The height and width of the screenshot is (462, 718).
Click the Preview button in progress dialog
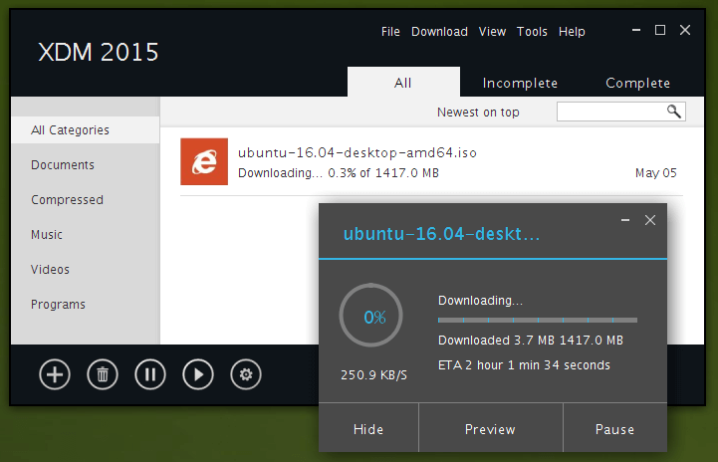click(x=490, y=428)
